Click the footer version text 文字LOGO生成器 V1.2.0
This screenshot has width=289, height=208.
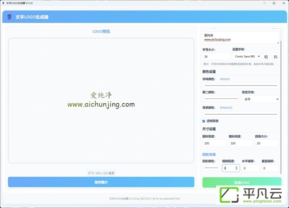[x=122, y=198]
